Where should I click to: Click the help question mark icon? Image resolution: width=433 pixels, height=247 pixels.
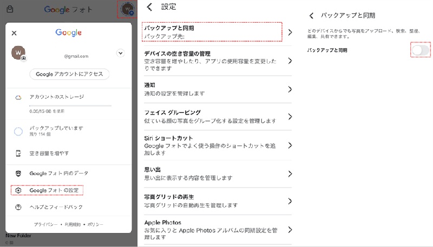(x=18, y=207)
